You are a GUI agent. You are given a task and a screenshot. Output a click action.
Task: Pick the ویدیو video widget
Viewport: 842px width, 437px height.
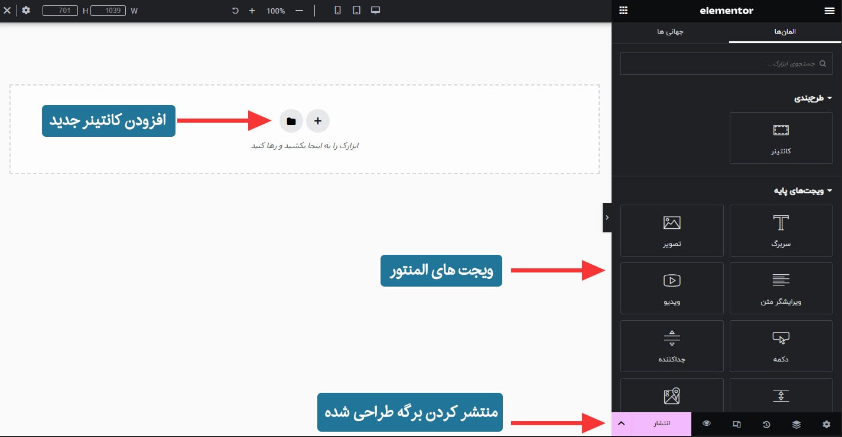(672, 288)
